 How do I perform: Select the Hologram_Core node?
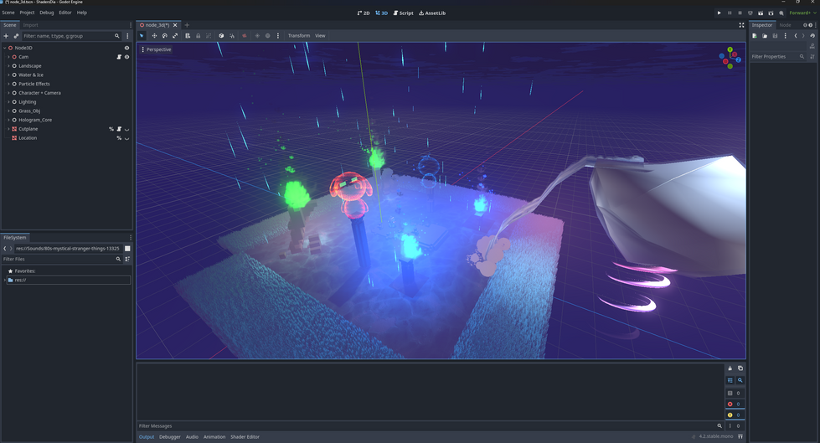(35, 120)
